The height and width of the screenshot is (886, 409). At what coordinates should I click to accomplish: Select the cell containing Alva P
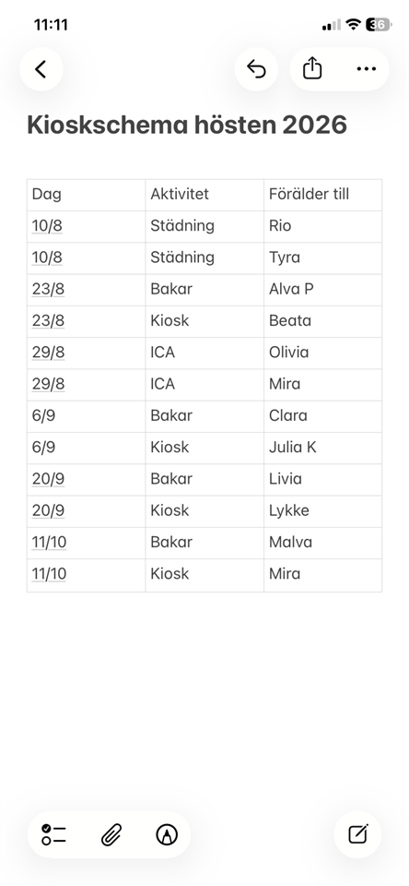pyautogui.click(x=323, y=290)
